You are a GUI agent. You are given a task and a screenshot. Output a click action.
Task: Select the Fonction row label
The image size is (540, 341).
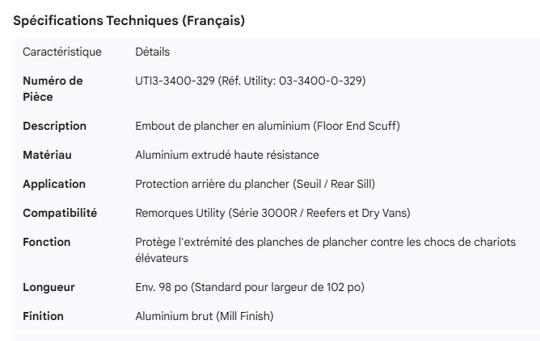(x=46, y=243)
